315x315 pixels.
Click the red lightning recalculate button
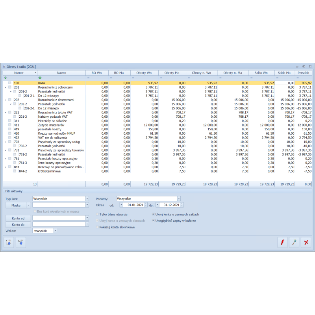point(282,243)
